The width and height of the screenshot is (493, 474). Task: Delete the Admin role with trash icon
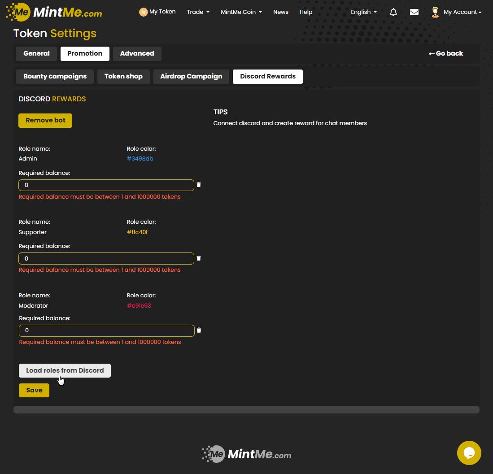199,185
